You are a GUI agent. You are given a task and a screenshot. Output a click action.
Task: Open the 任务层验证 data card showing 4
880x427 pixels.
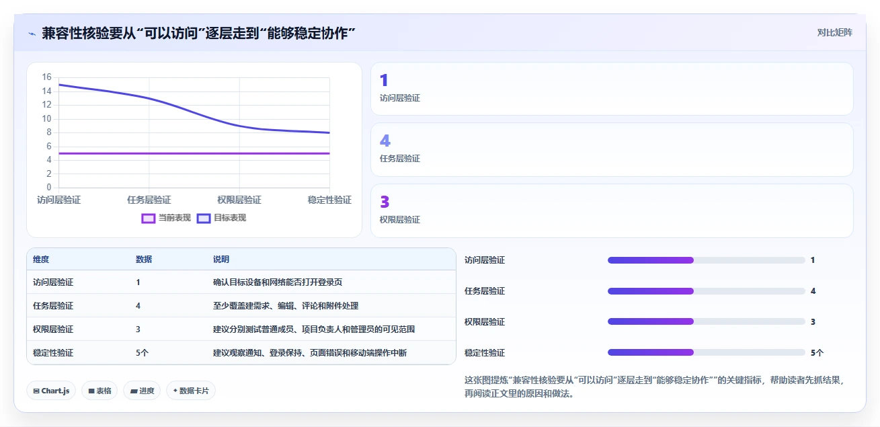612,149
